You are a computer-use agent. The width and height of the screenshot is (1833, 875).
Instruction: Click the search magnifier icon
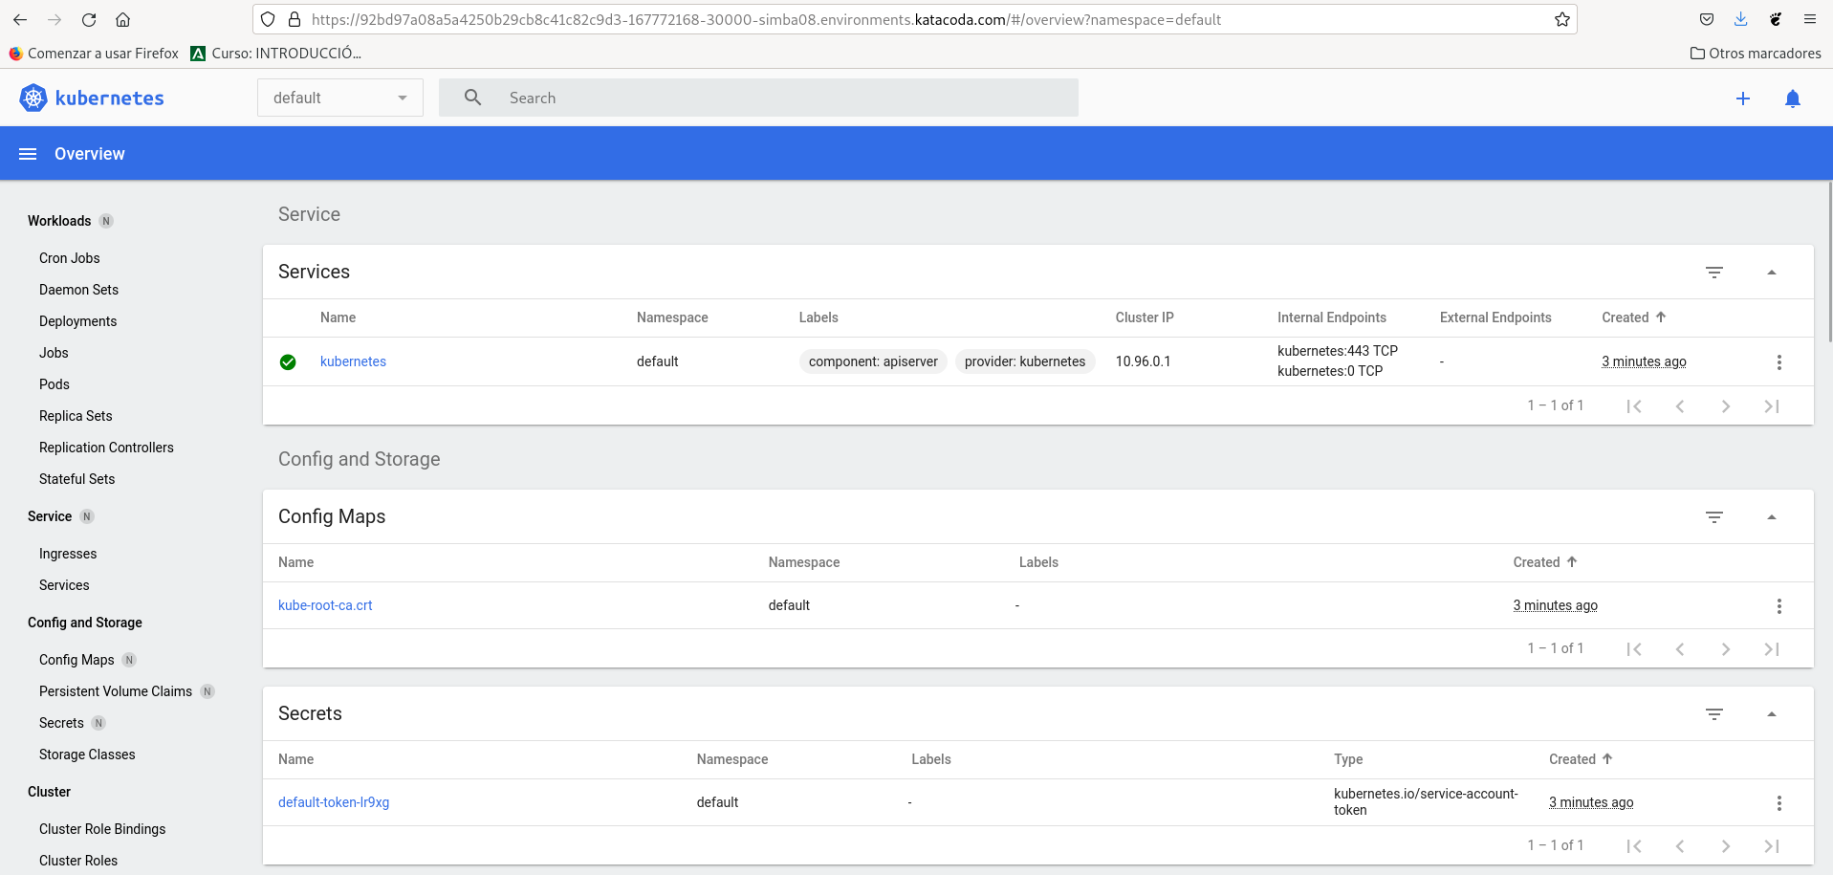472,98
